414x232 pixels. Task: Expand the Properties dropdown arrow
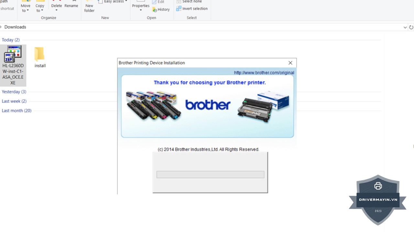141,10
